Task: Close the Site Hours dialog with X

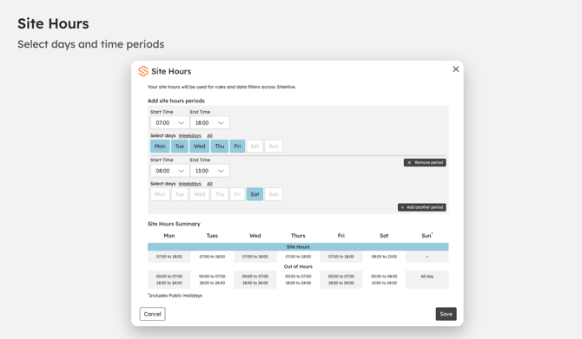Action: pos(456,69)
